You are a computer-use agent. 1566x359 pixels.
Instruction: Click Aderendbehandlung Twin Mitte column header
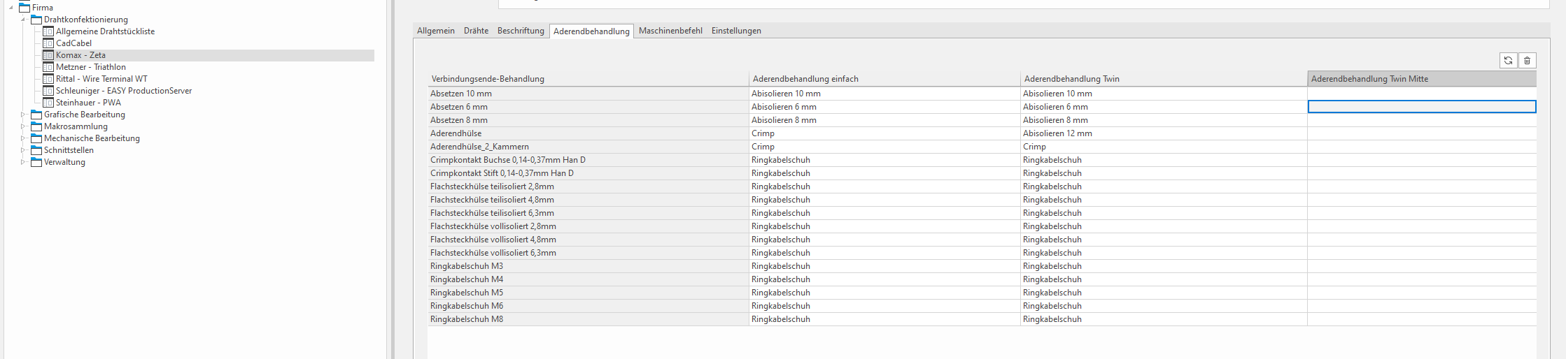pos(1421,79)
